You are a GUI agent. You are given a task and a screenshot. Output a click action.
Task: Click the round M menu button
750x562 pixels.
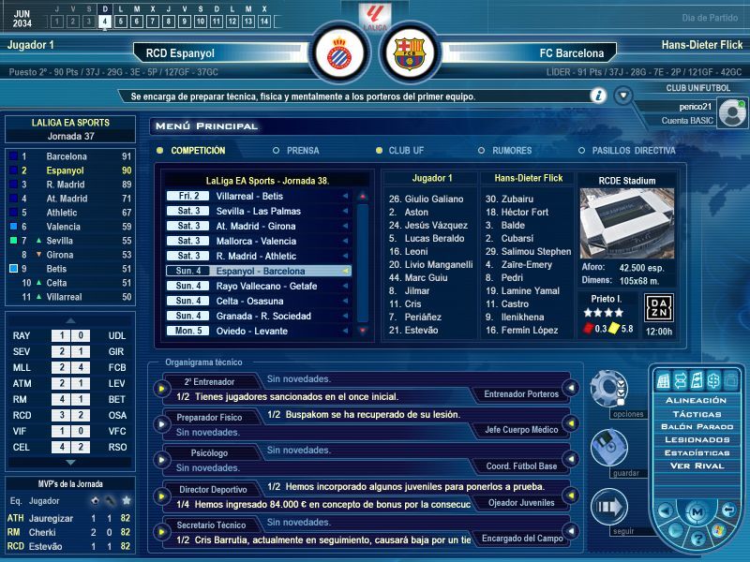click(x=696, y=513)
